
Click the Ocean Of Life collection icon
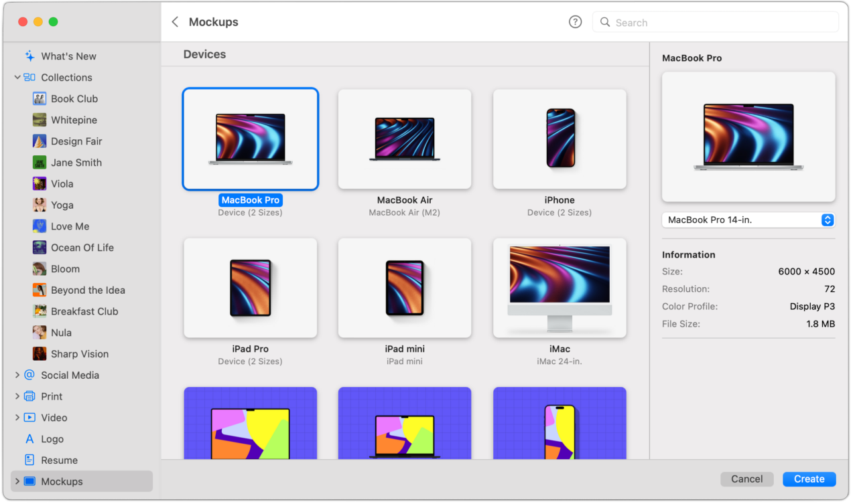[40, 248]
